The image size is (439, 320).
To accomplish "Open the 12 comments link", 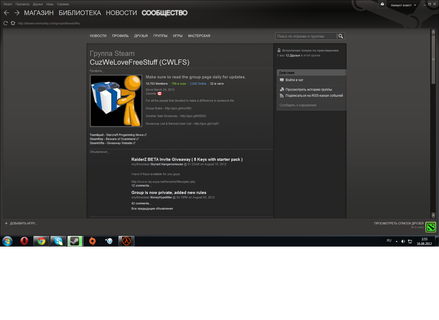I will tap(141, 186).
